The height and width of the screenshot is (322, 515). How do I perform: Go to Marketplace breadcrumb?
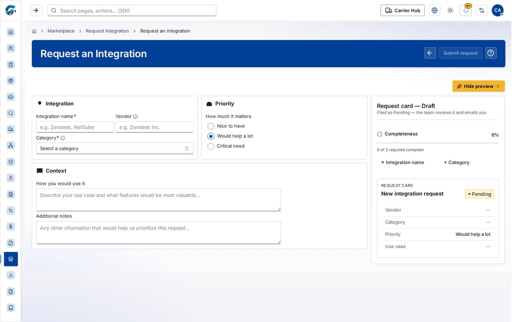coord(61,31)
